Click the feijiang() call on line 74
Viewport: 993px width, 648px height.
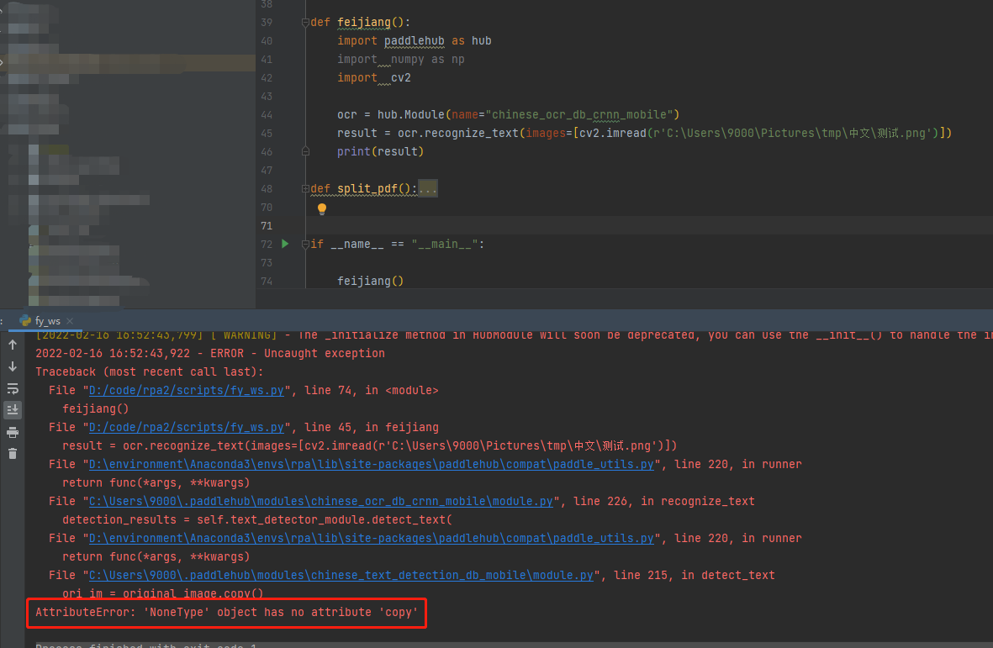(371, 281)
